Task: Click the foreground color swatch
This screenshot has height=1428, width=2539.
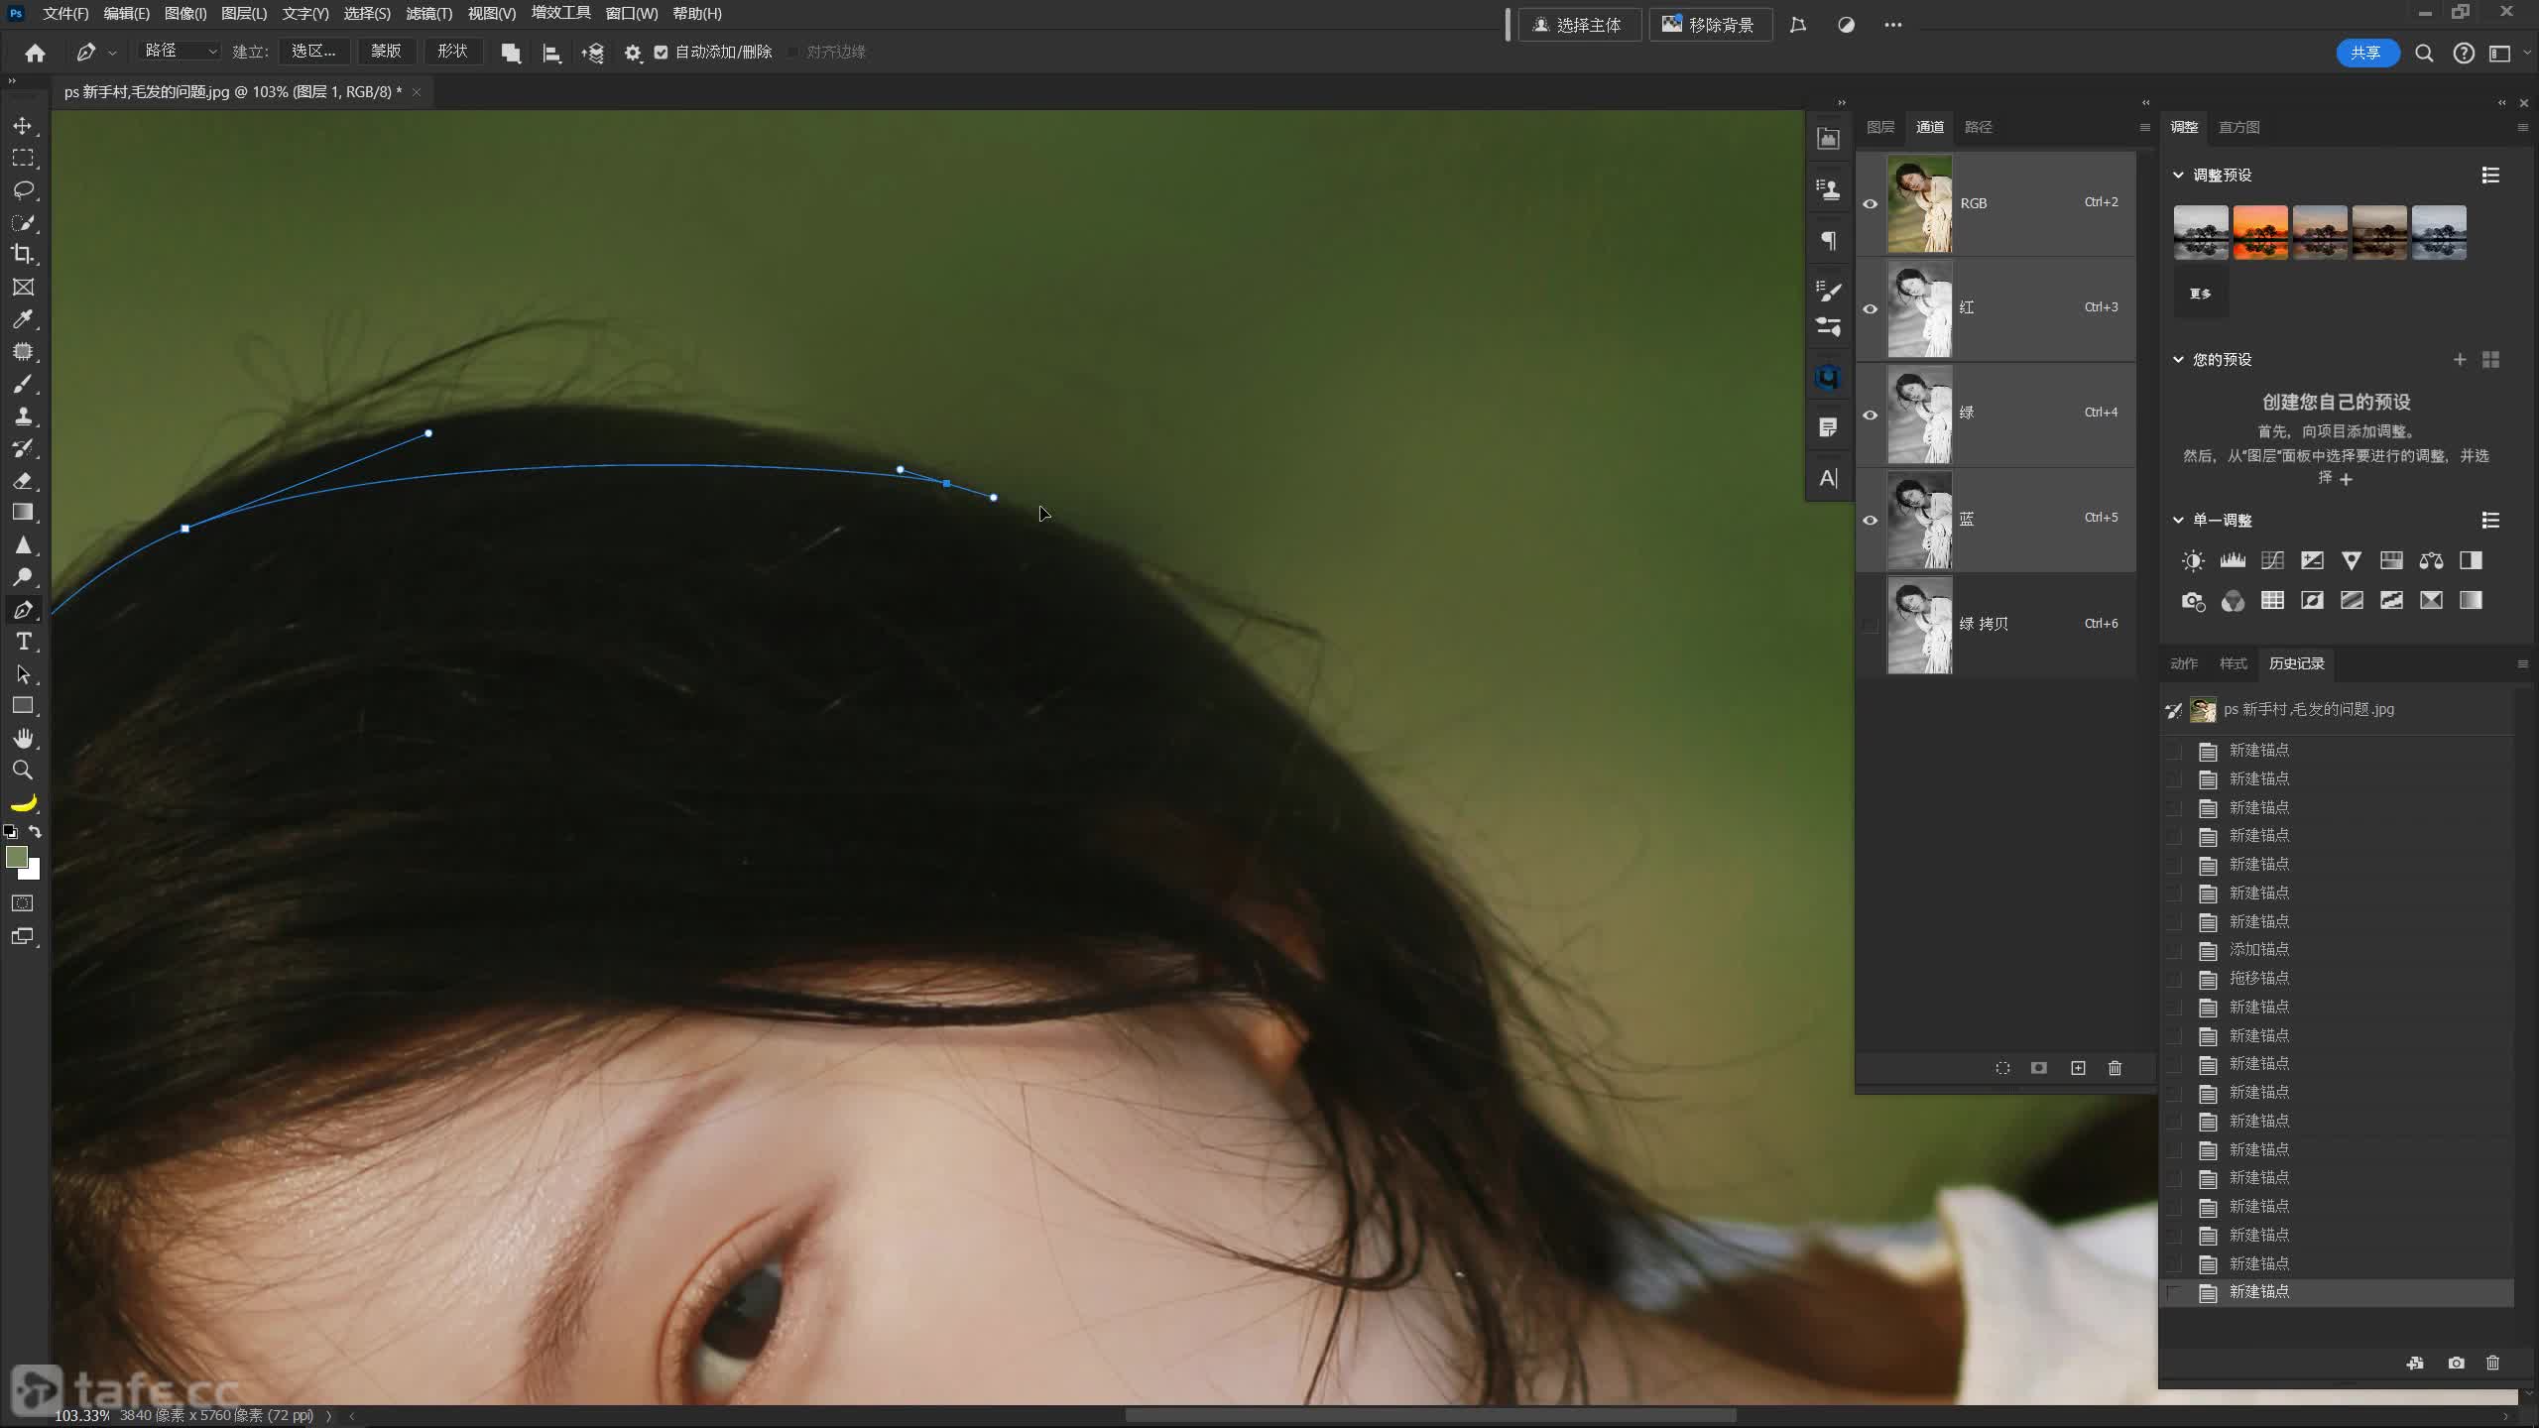Action: coord(16,857)
